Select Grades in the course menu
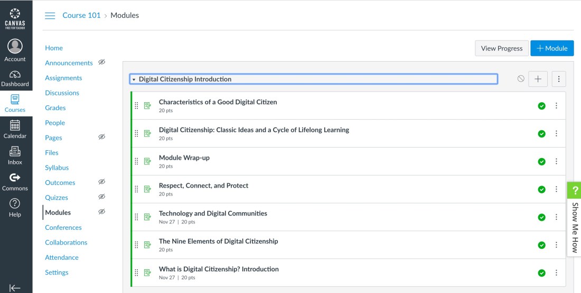This screenshot has width=581, height=293. coord(55,108)
